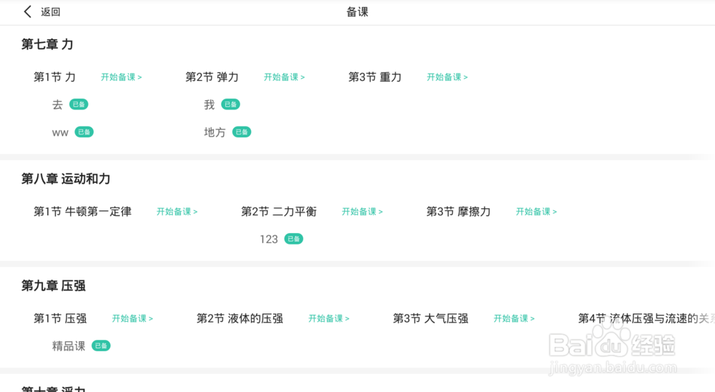715x392 pixels.
Task: Open 开始备课 for 牛顿第一定律
Action: pyautogui.click(x=177, y=212)
